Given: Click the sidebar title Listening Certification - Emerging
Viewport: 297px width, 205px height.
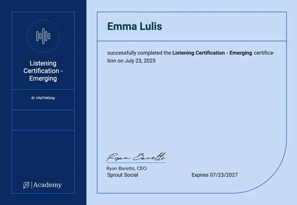Looking at the screenshot, I should (x=43, y=71).
